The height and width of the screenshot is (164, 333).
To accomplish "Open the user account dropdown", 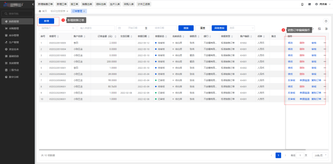I will click(x=323, y=4).
